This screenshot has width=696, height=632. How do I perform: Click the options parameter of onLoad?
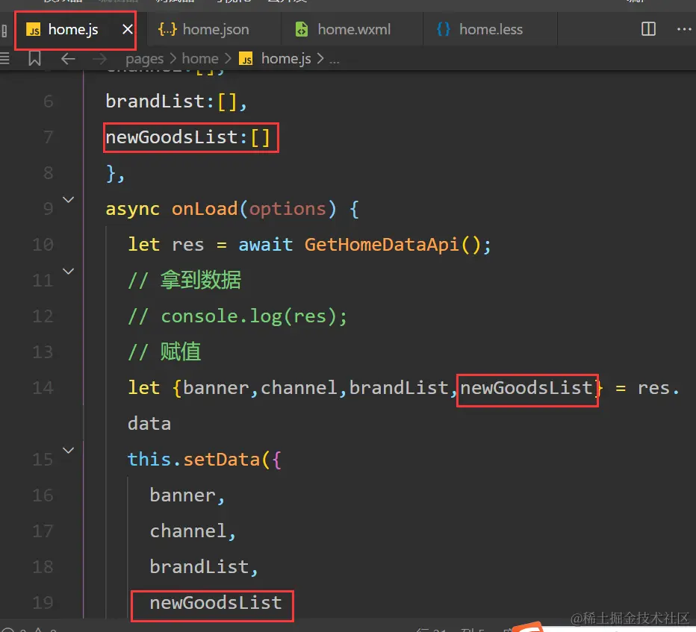288,209
